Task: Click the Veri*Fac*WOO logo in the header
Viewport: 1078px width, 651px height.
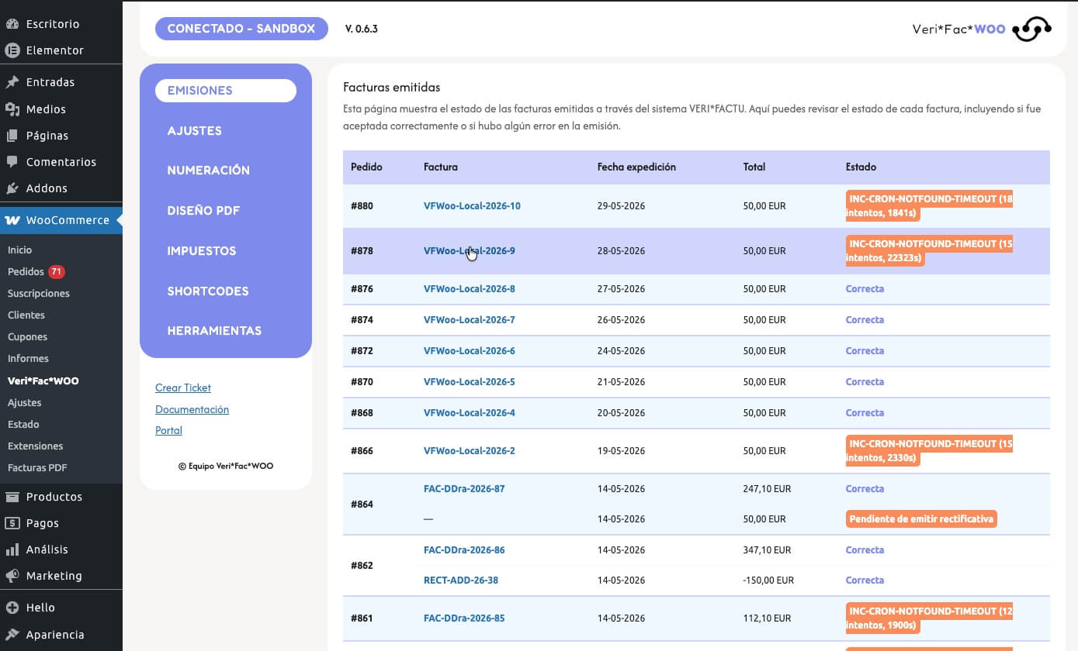Action: [982, 29]
